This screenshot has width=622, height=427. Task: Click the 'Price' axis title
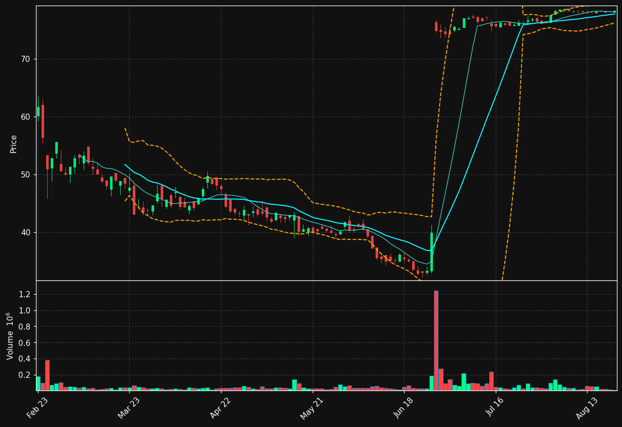tap(14, 144)
